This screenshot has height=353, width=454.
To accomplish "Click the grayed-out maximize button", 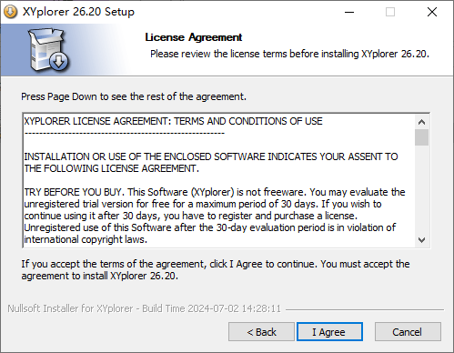I will [390, 12].
